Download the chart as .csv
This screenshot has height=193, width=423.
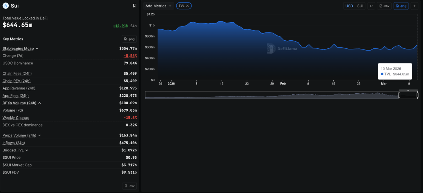pyautogui.click(x=384, y=6)
